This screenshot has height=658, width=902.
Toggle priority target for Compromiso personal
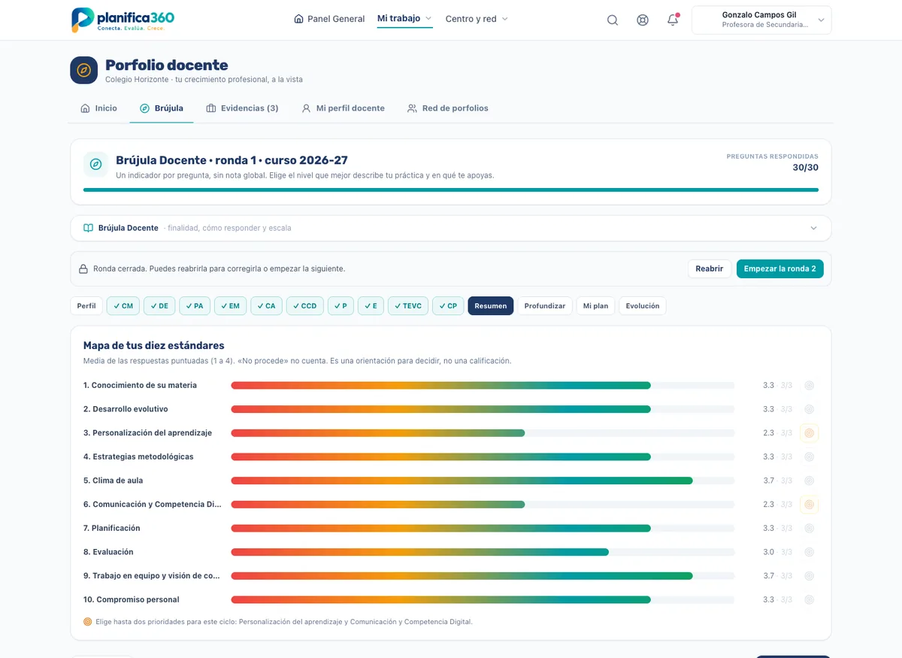coord(810,599)
